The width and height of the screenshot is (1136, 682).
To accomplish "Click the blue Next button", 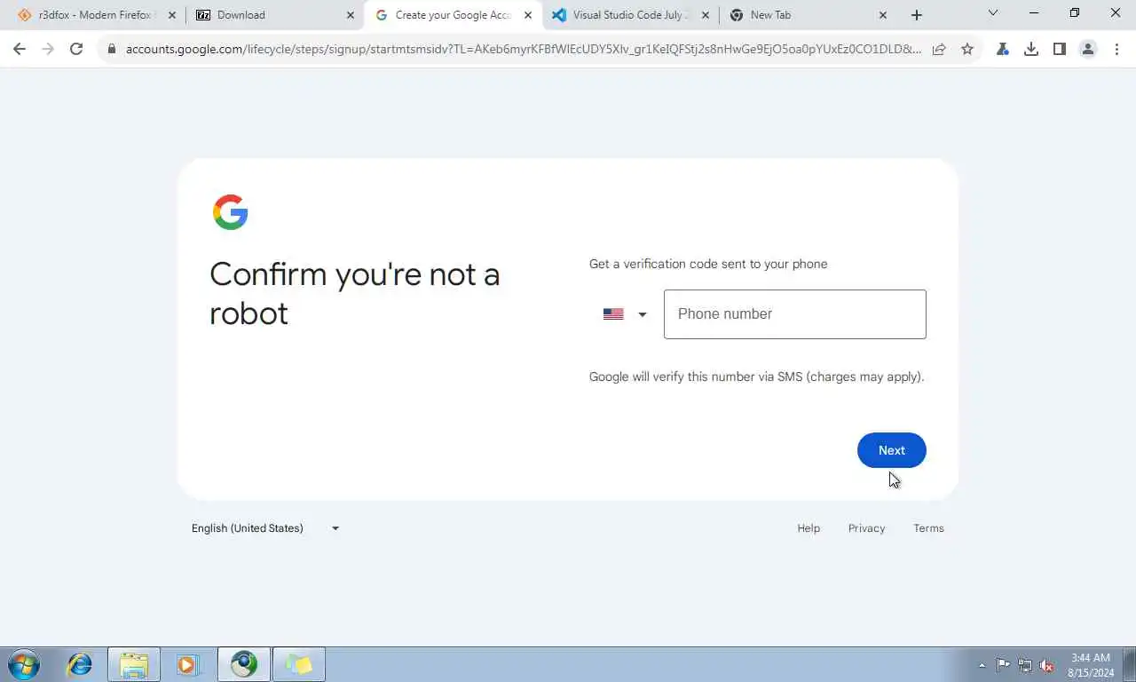I will point(892,450).
